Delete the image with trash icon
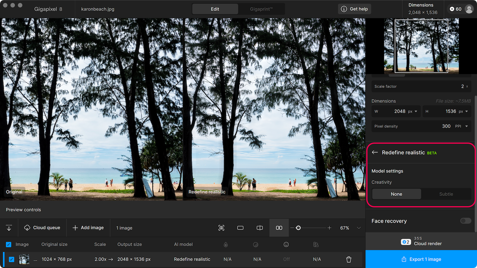 coord(349,259)
